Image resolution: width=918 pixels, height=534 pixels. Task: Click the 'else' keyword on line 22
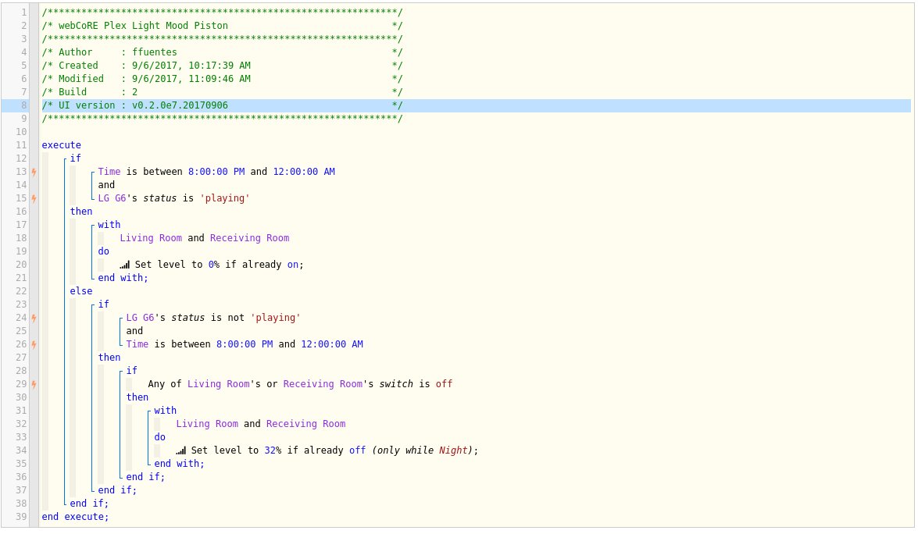81,291
